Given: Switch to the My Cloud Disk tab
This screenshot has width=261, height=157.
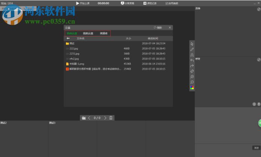Looking at the screenshot, I should 88,33.
